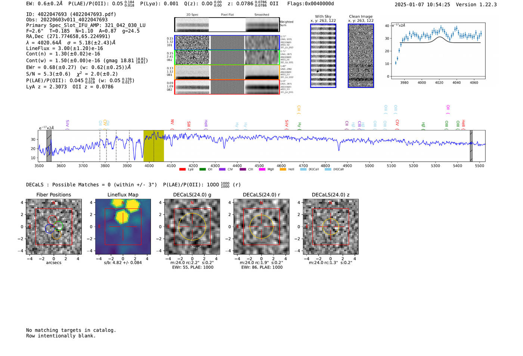Screen dimensions: 523x356
Task: Select the (H)CaII light blue legend swatch
Action: (x=328, y=169)
